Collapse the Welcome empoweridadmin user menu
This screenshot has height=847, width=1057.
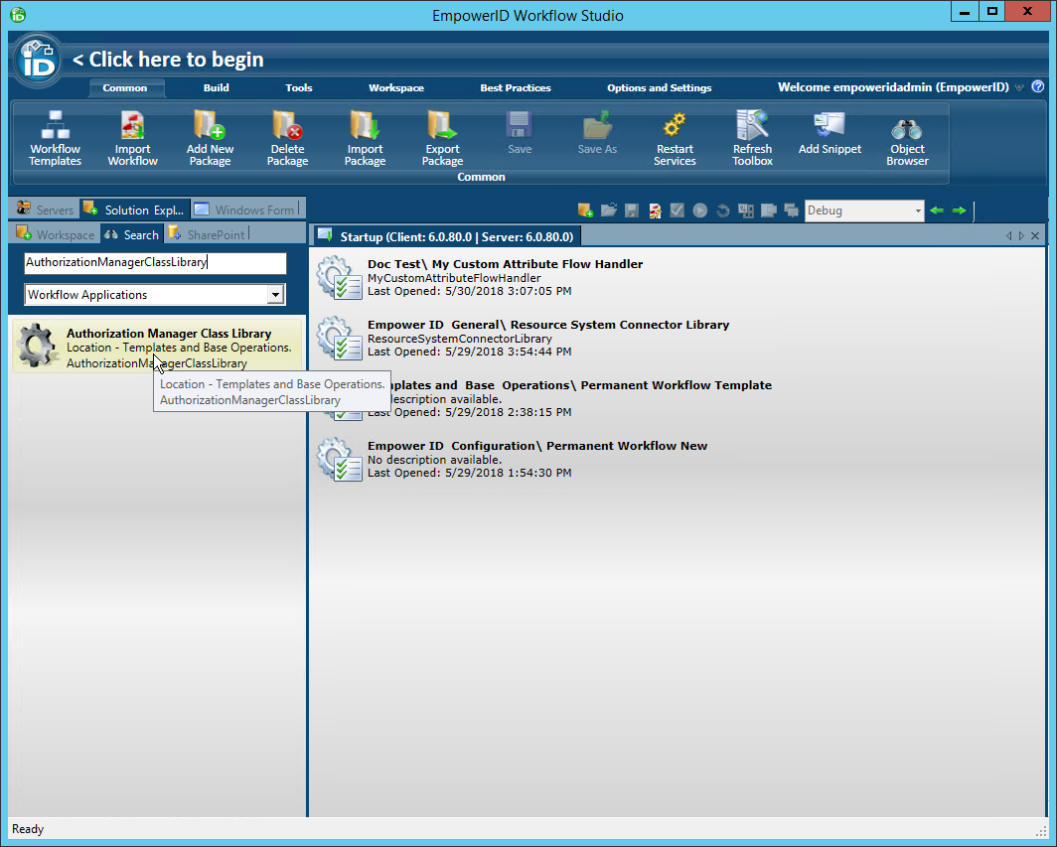click(x=1019, y=87)
